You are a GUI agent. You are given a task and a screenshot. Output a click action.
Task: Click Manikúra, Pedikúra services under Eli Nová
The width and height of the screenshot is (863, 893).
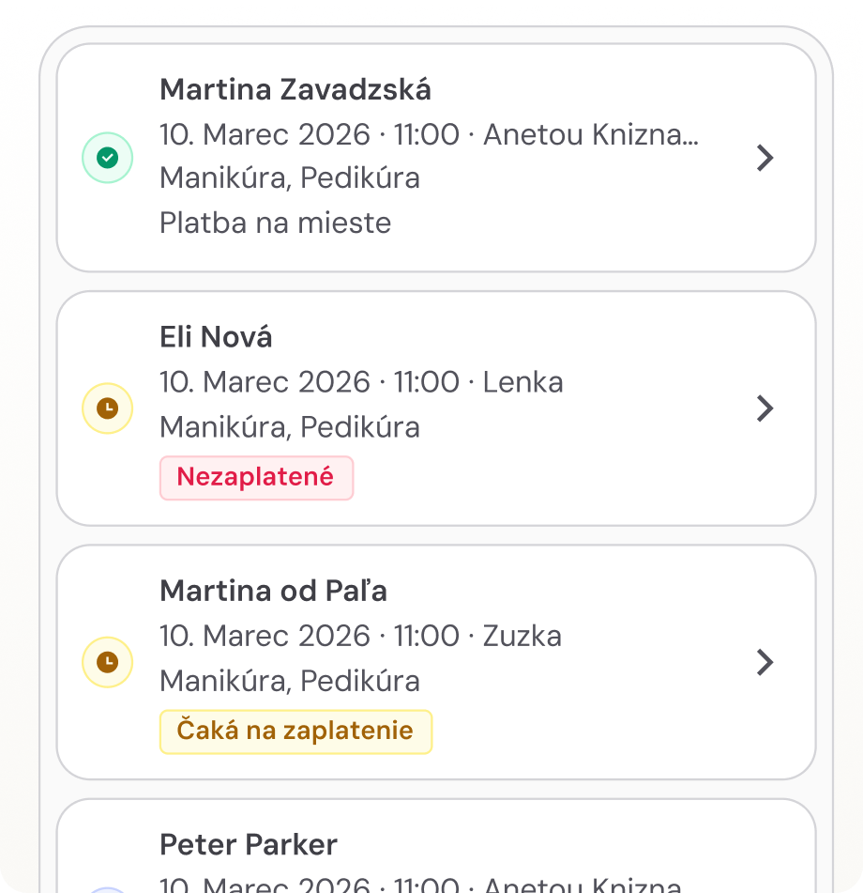point(289,427)
